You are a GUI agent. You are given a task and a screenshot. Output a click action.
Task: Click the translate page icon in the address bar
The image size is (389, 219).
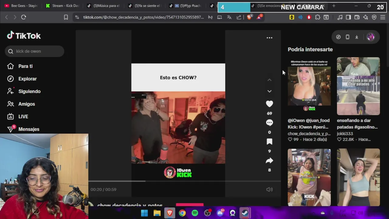click(229, 17)
